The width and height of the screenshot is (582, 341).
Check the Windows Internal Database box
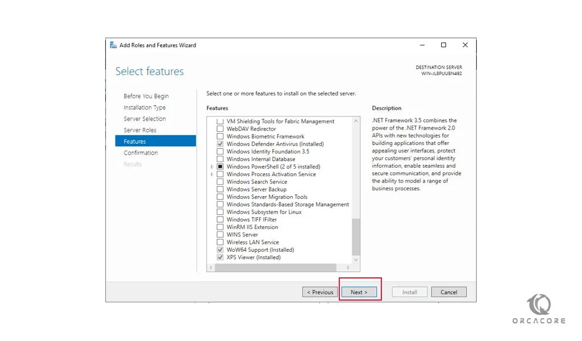click(x=220, y=159)
